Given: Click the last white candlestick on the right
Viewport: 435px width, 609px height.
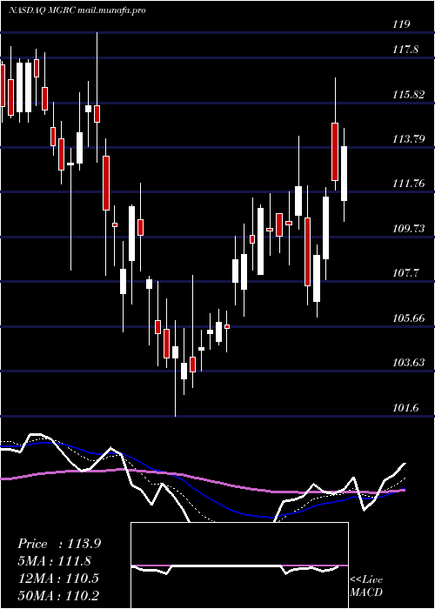Looking at the screenshot, I should tap(345, 174).
